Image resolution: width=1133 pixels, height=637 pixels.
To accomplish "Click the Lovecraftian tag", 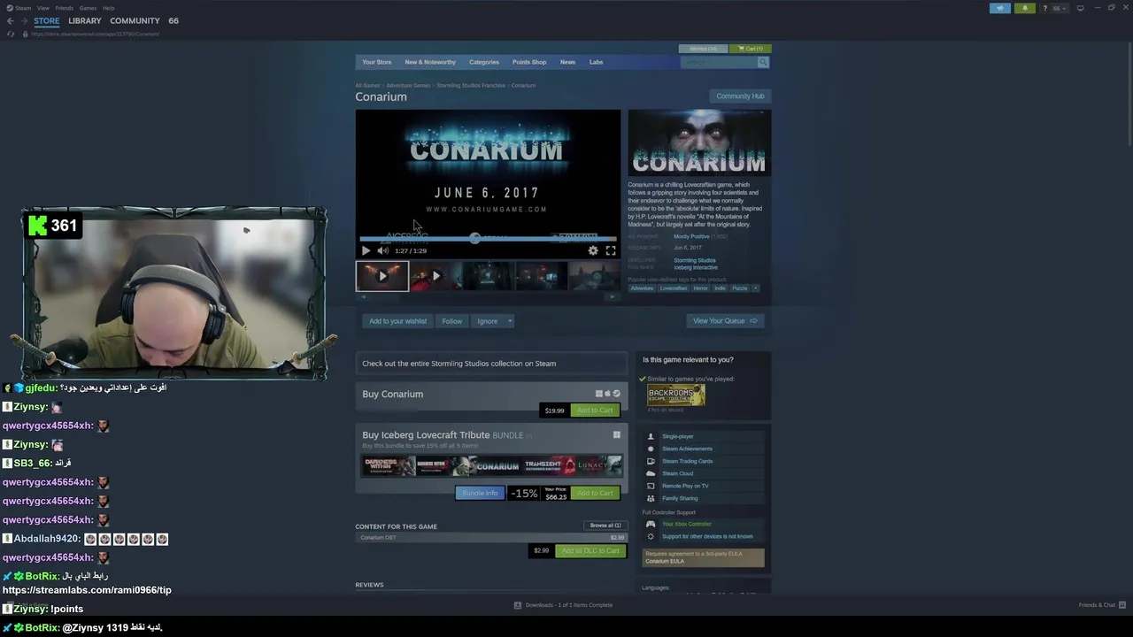I will coord(673,288).
